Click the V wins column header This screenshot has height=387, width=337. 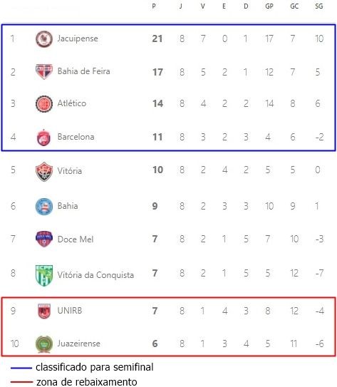pyautogui.click(x=202, y=6)
